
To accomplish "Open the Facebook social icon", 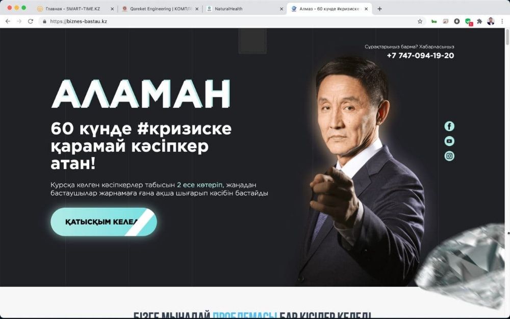I will (449, 126).
